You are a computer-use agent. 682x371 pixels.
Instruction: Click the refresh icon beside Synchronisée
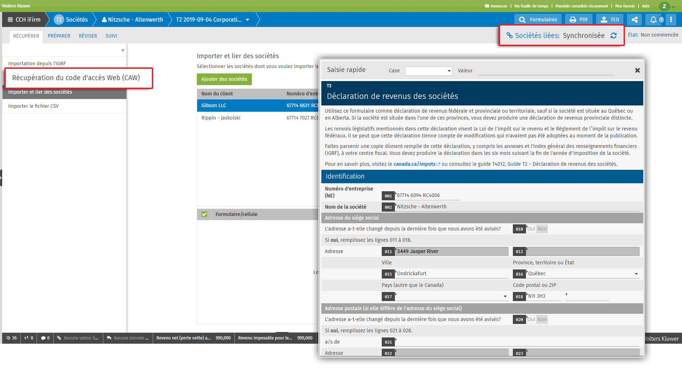click(613, 35)
